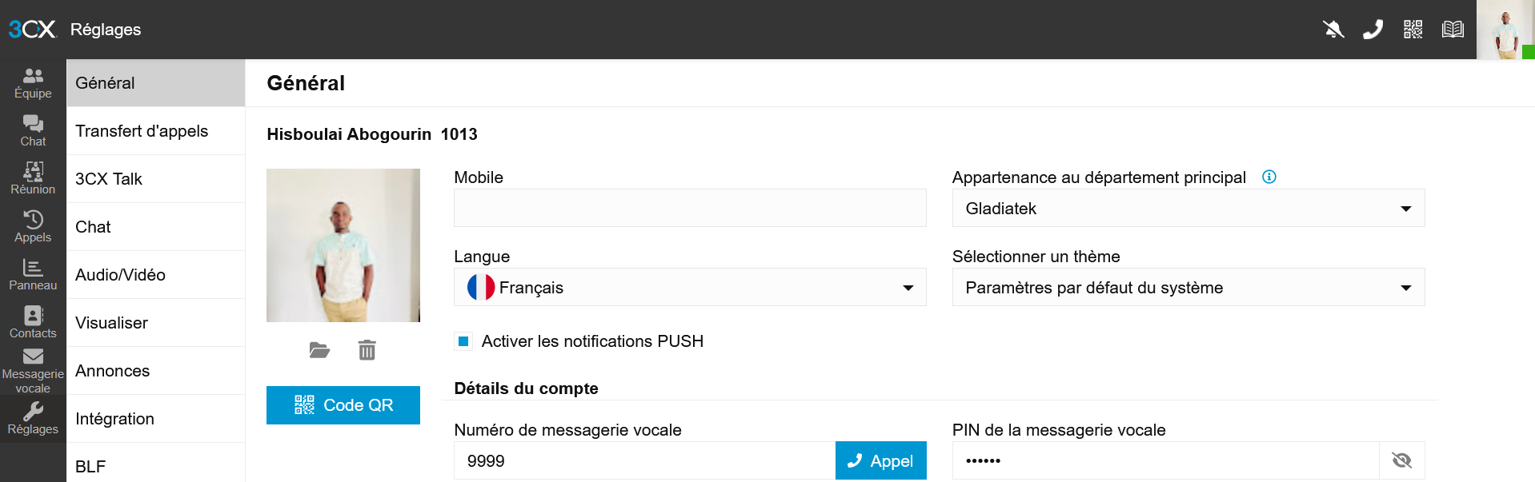
Task: Click the profile avatar in top-right corner
Action: (1505, 30)
